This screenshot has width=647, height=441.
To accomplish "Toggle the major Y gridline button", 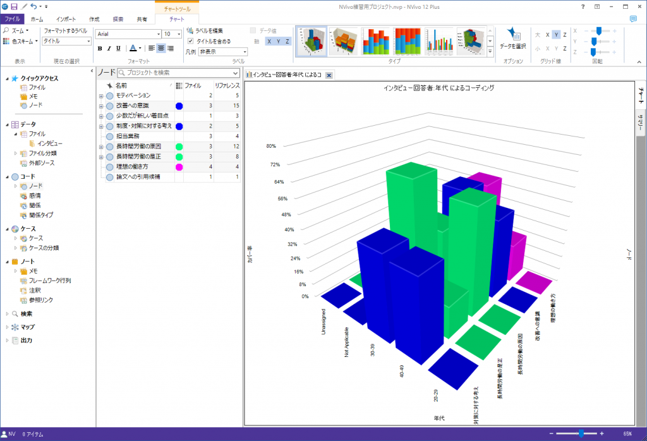I will 555,34.
